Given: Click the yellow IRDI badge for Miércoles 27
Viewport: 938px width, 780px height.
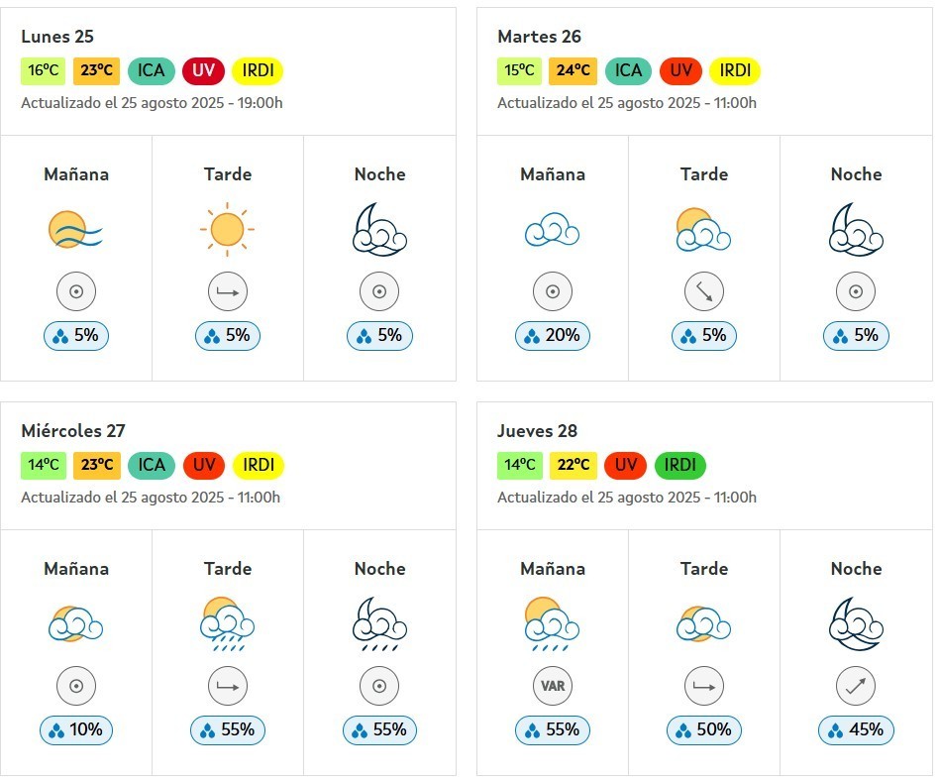Looking at the screenshot, I should click(259, 465).
